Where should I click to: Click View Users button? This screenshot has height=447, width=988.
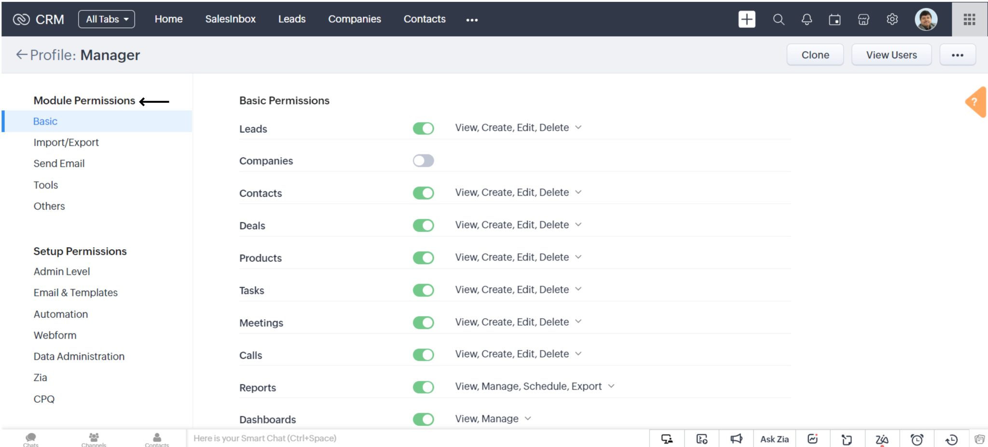click(891, 54)
